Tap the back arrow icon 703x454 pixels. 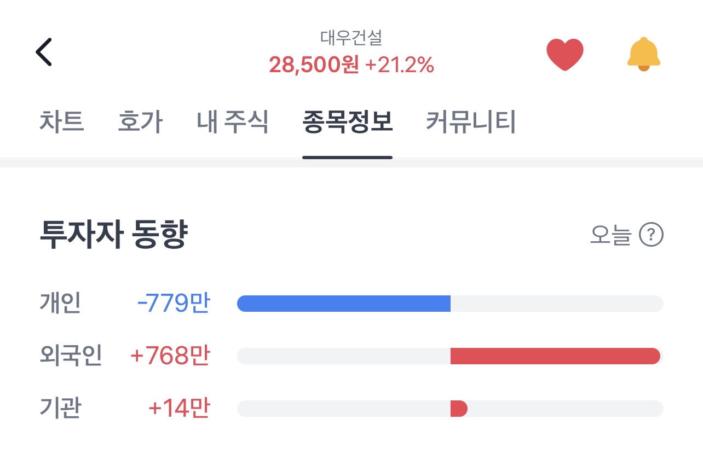pos(44,53)
